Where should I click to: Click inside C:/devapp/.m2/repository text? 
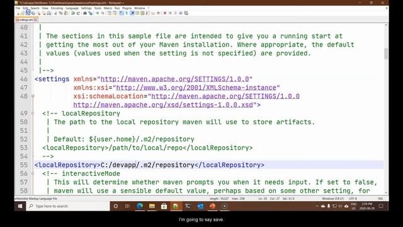(x=147, y=165)
